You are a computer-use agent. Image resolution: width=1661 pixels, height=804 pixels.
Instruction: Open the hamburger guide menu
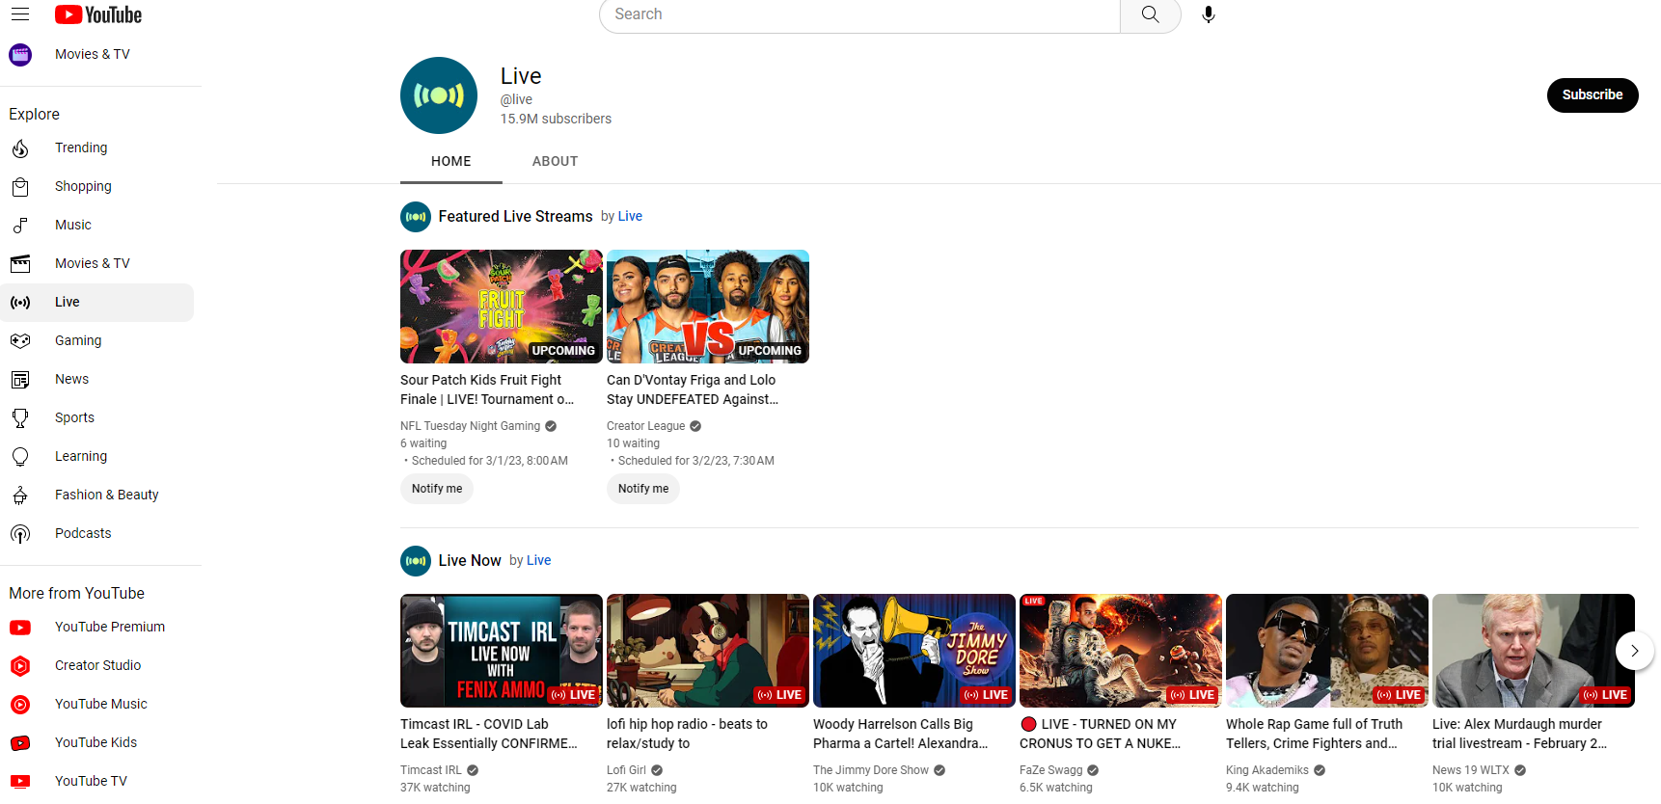(20, 14)
